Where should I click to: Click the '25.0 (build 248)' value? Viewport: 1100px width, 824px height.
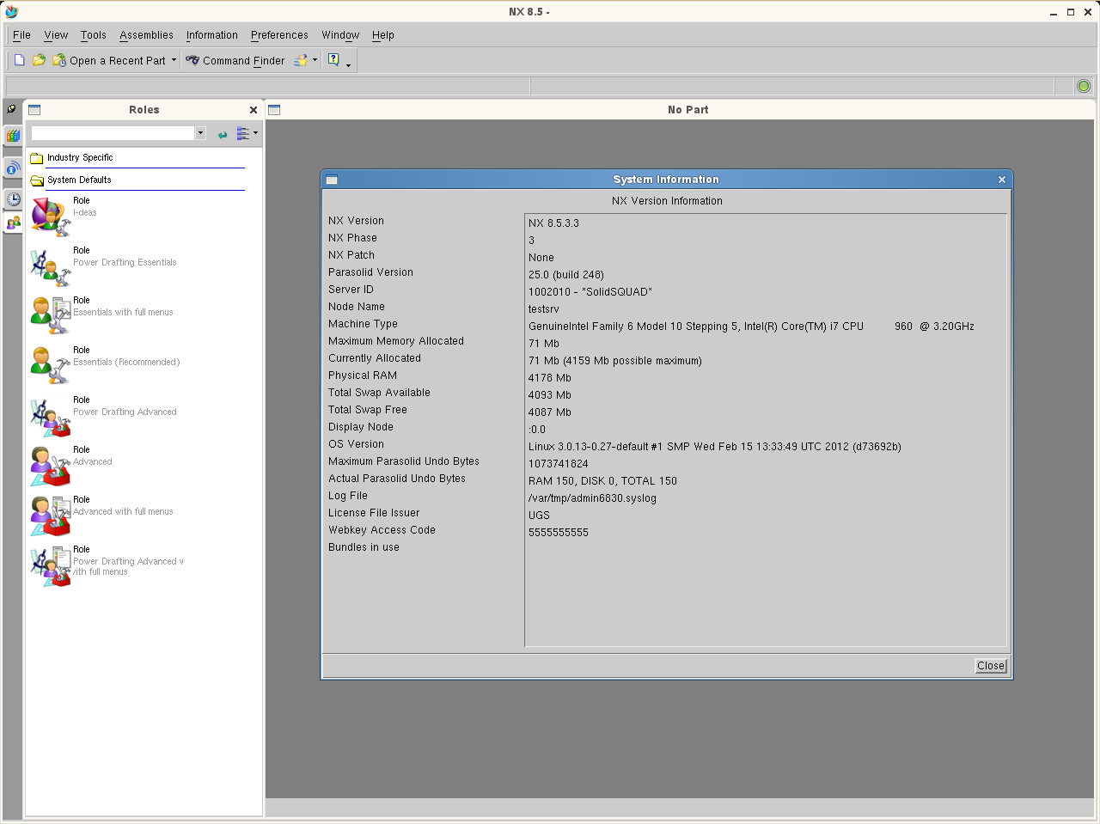tap(566, 275)
